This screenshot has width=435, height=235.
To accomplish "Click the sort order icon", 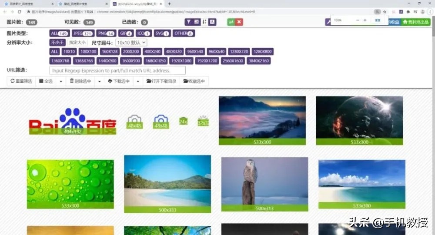I will coord(204,22).
